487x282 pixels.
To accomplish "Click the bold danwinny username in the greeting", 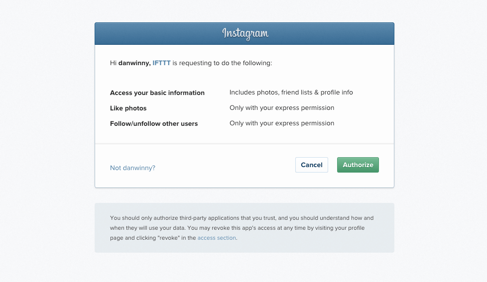I will 134,63.
